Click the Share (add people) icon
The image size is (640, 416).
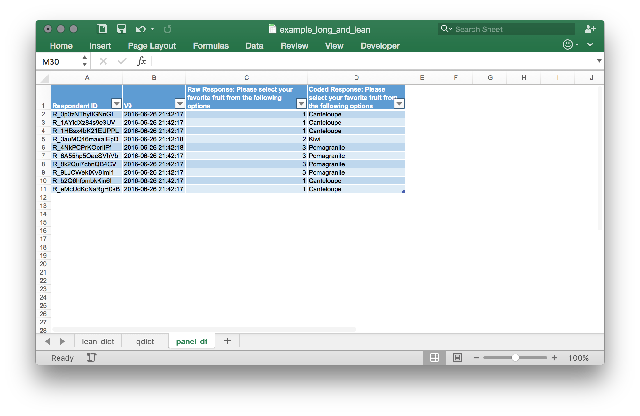590,29
